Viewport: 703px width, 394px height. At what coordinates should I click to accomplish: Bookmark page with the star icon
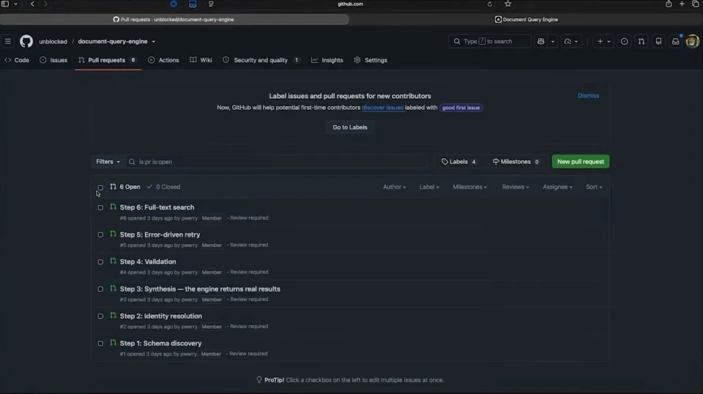pyautogui.click(x=507, y=4)
